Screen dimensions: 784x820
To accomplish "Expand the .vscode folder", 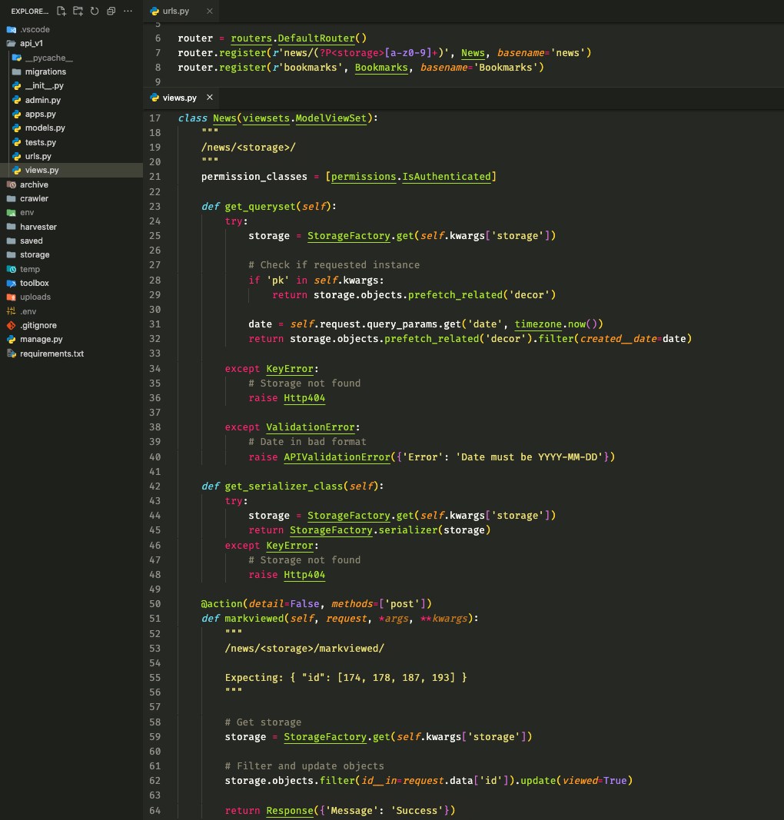I will [x=71, y=29].
